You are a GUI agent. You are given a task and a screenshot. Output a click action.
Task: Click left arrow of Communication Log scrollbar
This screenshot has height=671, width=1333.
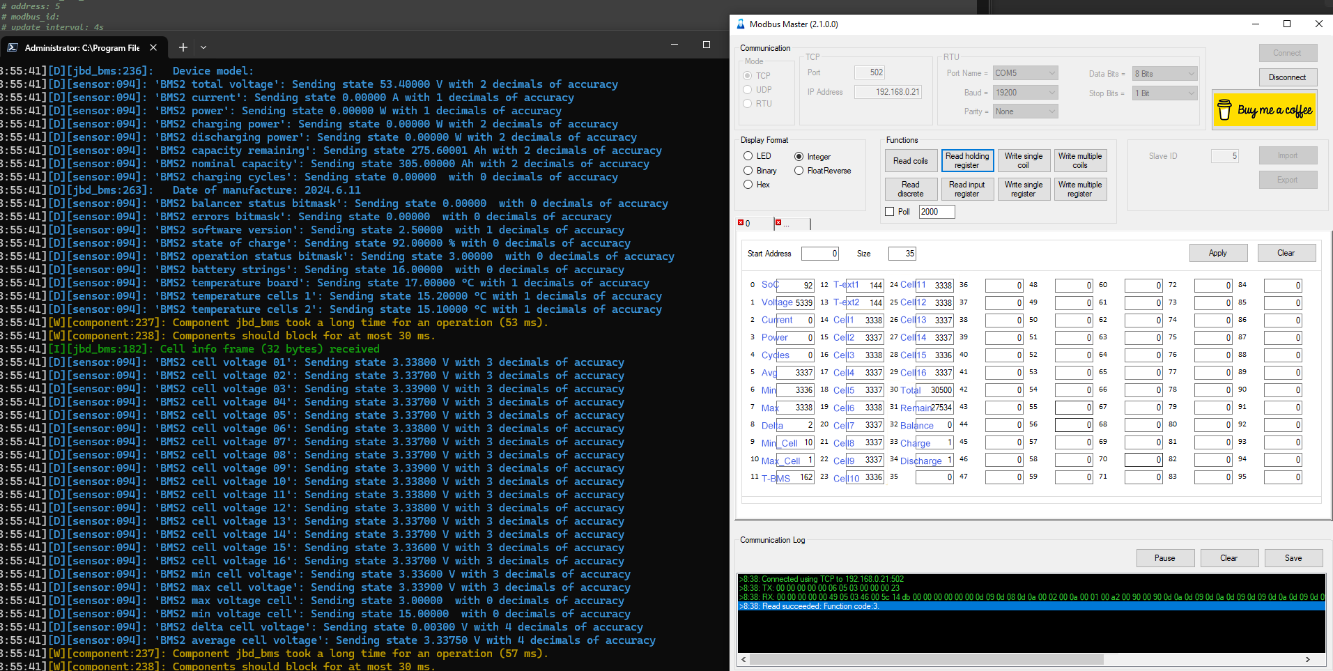pyautogui.click(x=743, y=659)
